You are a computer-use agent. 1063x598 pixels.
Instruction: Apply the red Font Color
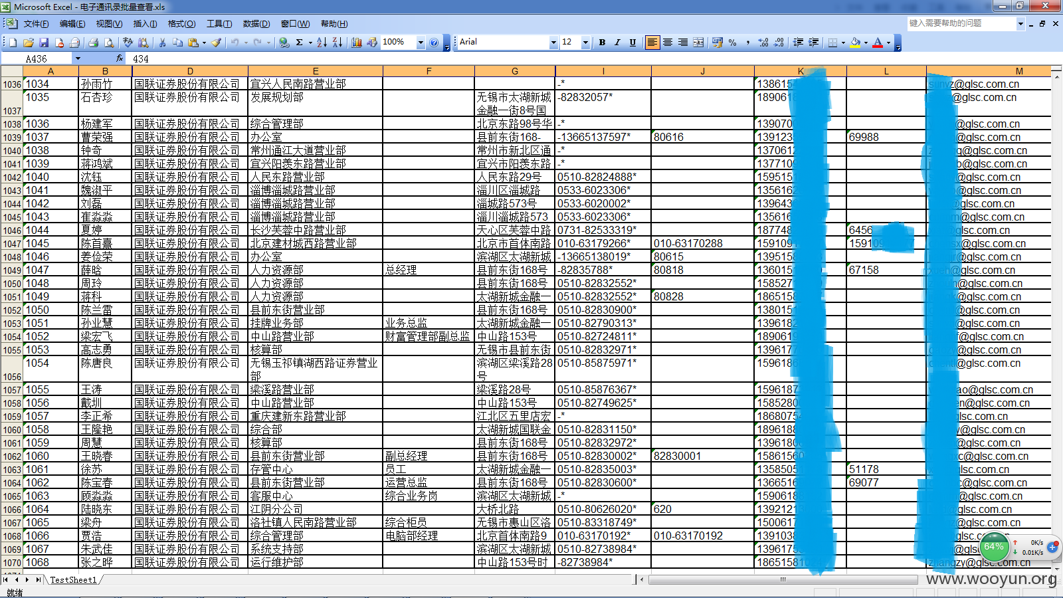pyautogui.click(x=878, y=43)
